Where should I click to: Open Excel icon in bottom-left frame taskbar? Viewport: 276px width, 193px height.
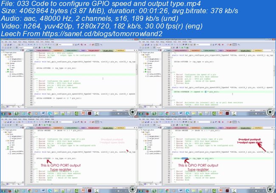(17, 191)
